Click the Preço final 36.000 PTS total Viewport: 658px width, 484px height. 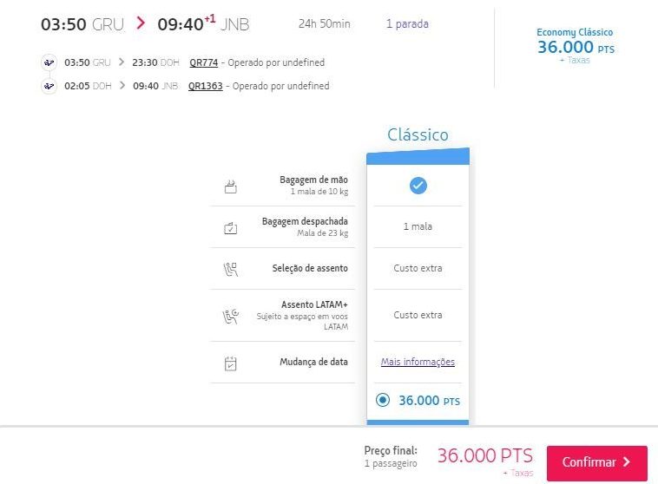tap(484, 456)
